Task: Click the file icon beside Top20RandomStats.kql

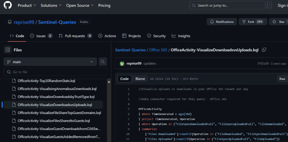Action: coord(14,81)
